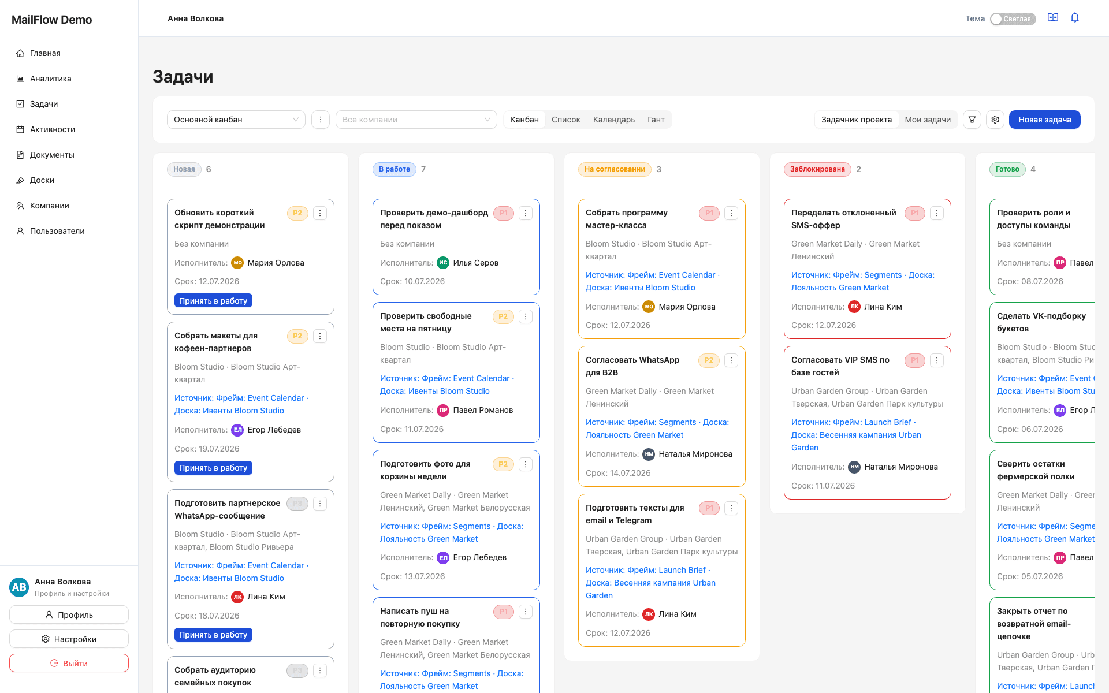Click Мария Орлова in Собрать программу card
1109x693 pixels.
[x=687, y=307]
